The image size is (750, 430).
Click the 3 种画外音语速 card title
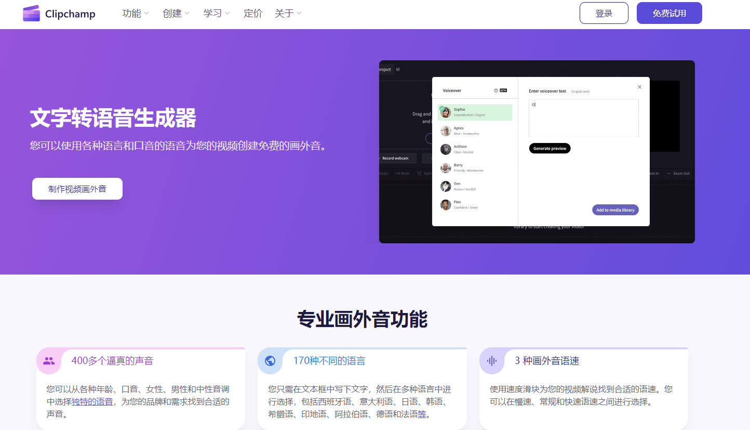tap(547, 361)
